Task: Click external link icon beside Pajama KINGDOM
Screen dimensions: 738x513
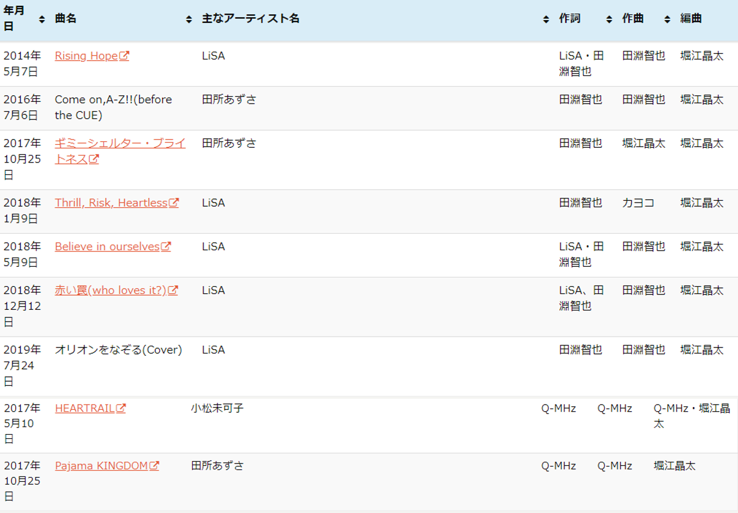Action: pyautogui.click(x=154, y=466)
